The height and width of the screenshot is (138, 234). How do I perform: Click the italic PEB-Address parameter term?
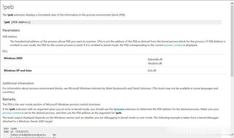coord(10,36)
